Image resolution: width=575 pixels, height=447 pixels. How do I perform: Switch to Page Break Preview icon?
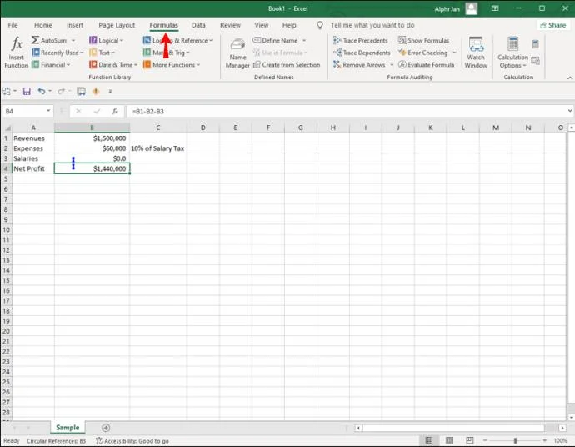(469, 440)
